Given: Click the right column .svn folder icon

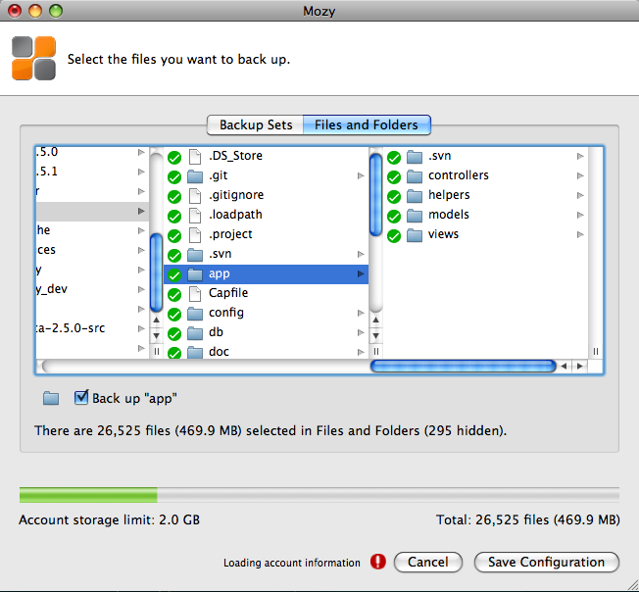Looking at the screenshot, I should coord(415,157).
